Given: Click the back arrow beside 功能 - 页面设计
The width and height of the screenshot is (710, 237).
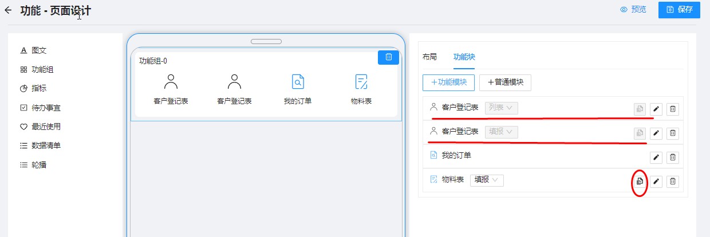Looking at the screenshot, I should [x=8, y=10].
